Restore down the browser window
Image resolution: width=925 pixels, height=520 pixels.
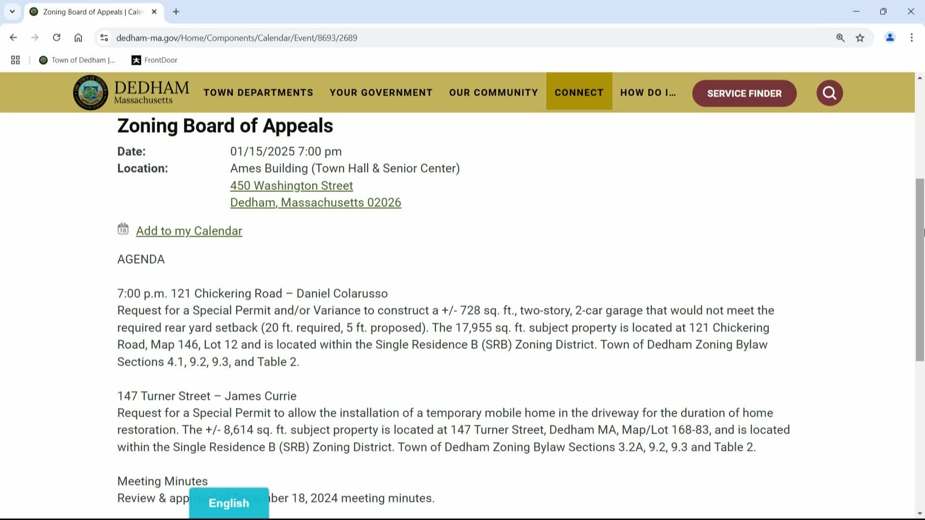883,12
